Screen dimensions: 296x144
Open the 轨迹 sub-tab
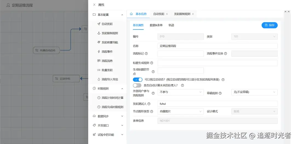[x=171, y=25]
